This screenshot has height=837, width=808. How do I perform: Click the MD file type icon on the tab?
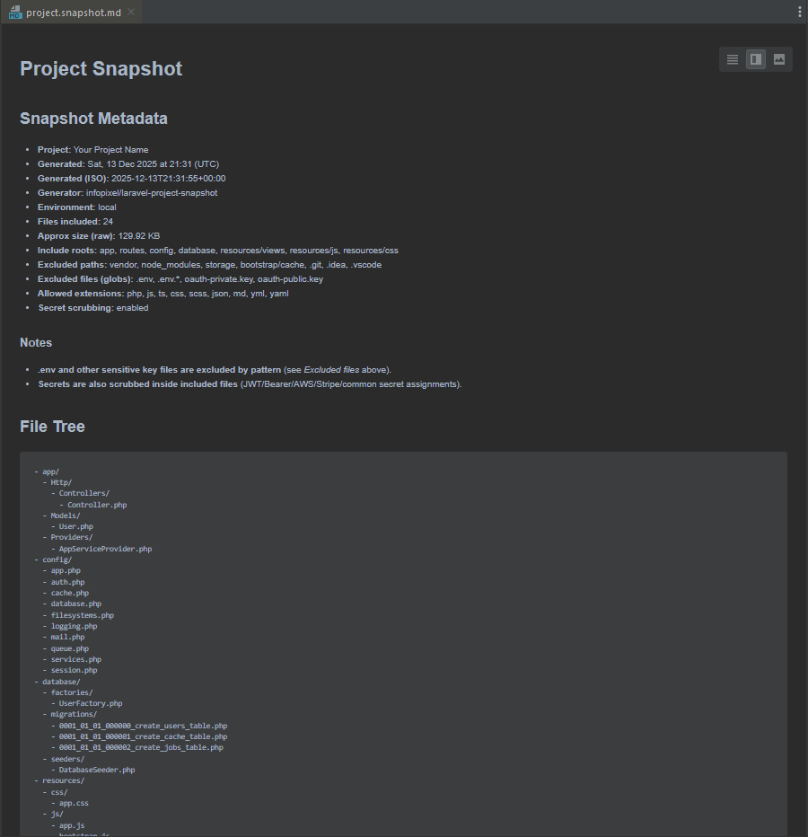point(13,12)
